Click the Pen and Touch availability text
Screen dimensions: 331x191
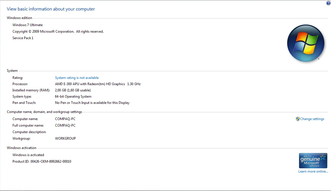coord(92,103)
